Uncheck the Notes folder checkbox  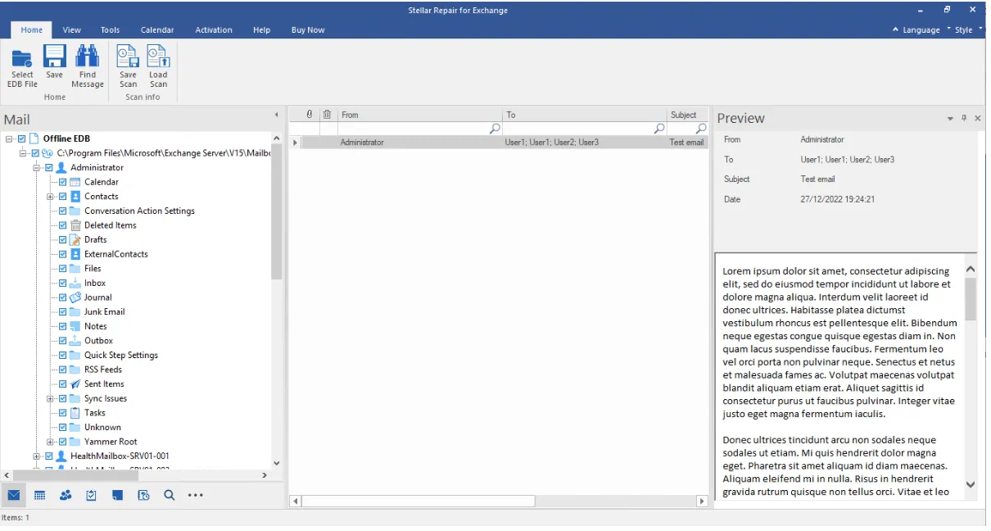click(x=62, y=326)
